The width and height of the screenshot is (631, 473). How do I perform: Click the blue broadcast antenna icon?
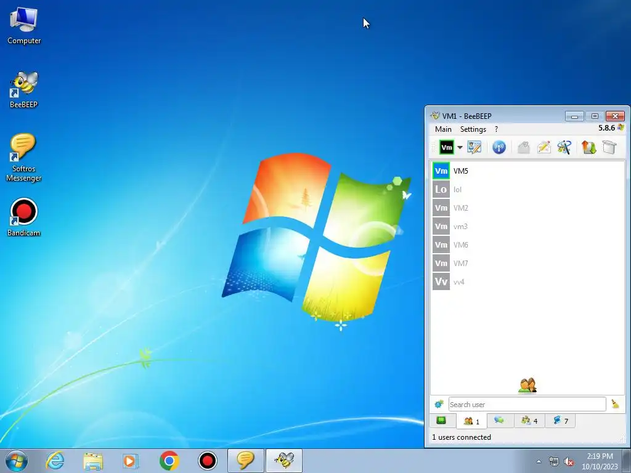tap(499, 147)
